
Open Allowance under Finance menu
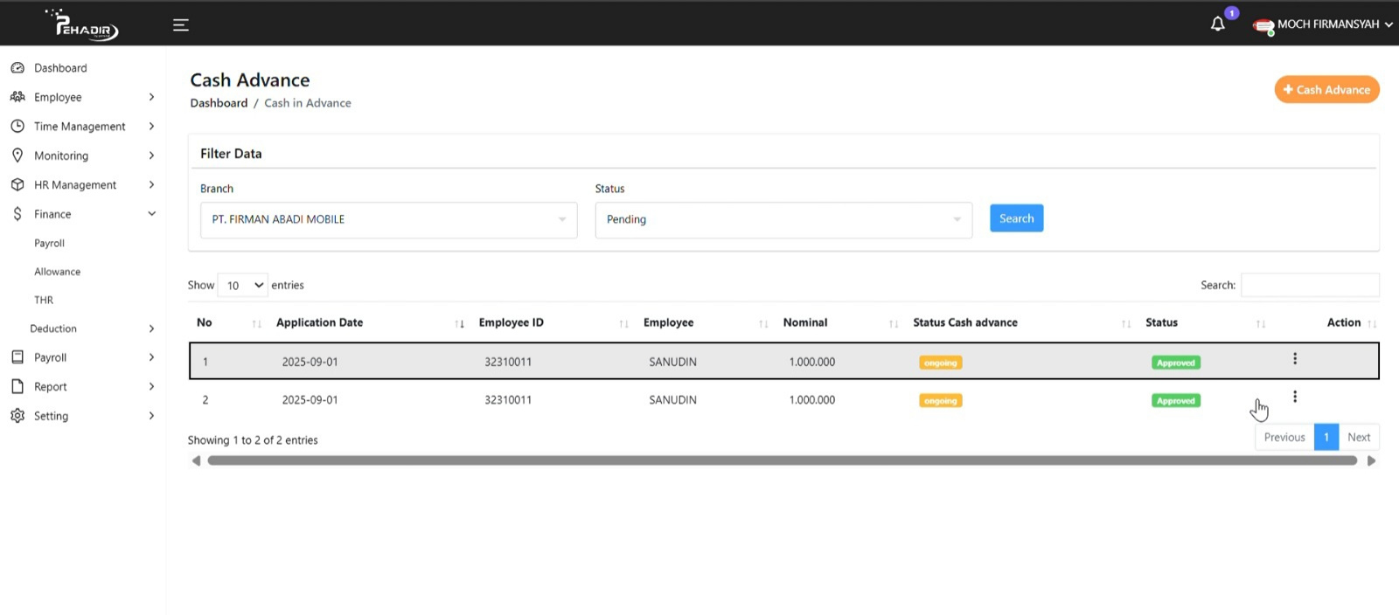(58, 272)
